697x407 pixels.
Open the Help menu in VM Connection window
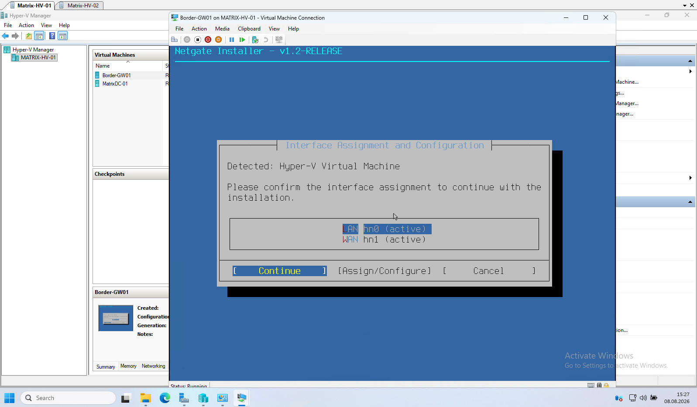pyautogui.click(x=293, y=29)
